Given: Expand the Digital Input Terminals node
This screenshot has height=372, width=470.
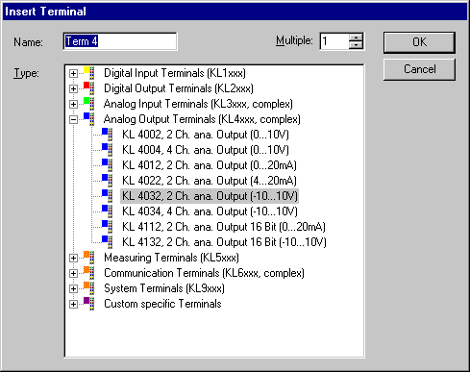Looking at the screenshot, I should (x=73, y=73).
